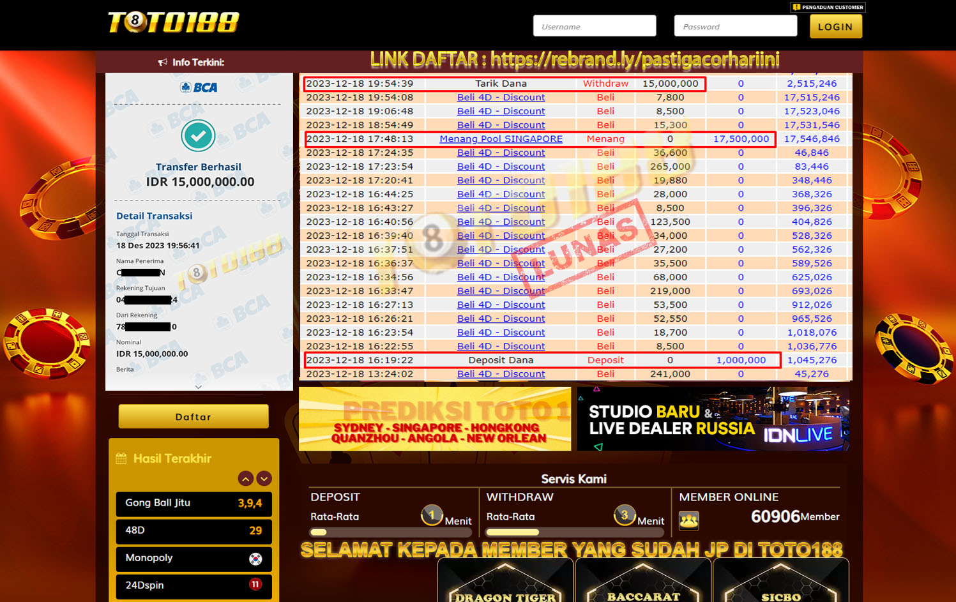Click the '15,000,000' withdraw amount cell

pos(671,84)
